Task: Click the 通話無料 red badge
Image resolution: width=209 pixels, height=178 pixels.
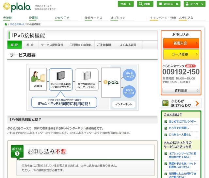Action: 190,66
